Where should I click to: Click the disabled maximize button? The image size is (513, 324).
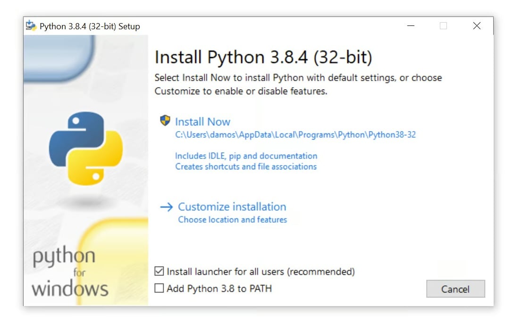click(443, 26)
